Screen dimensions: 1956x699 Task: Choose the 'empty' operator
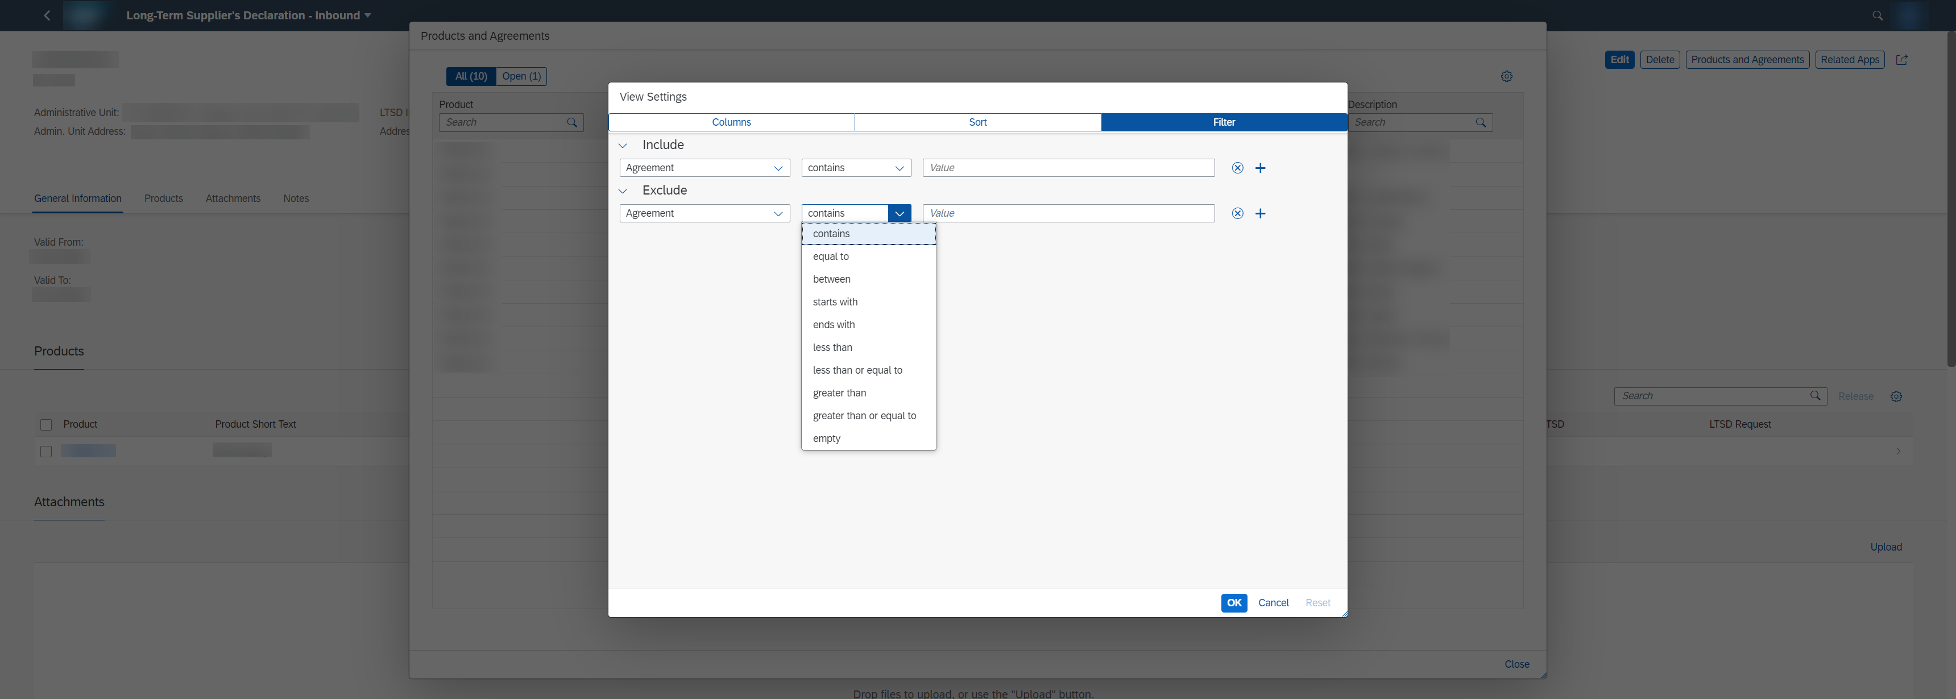coord(869,439)
